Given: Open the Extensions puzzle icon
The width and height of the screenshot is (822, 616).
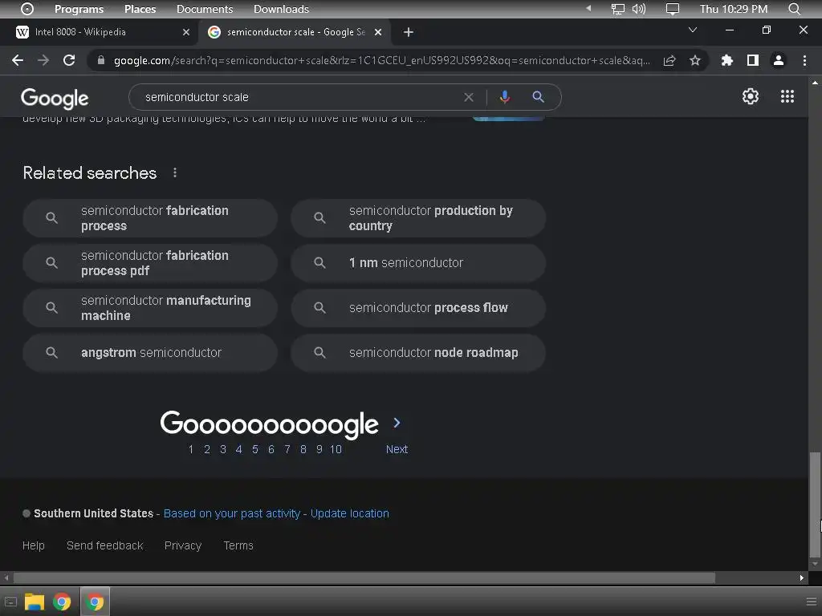Looking at the screenshot, I should pyautogui.click(x=727, y=60).
